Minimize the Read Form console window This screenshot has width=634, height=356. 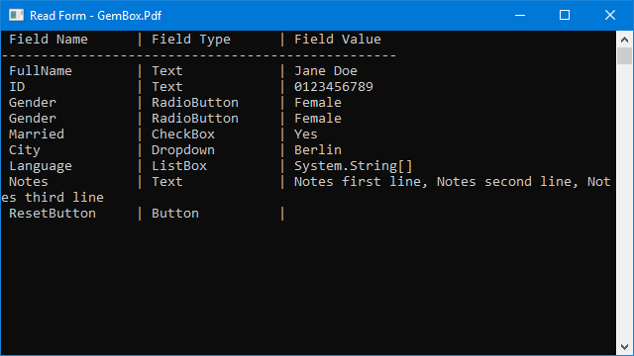click(520, 16)
